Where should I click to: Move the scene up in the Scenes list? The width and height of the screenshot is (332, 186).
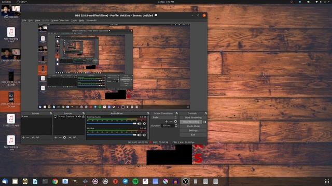[x=33, y=137]
